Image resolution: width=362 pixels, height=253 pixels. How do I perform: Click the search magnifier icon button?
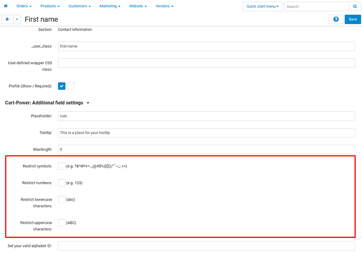pyautogui.click(x=355, y=6)
